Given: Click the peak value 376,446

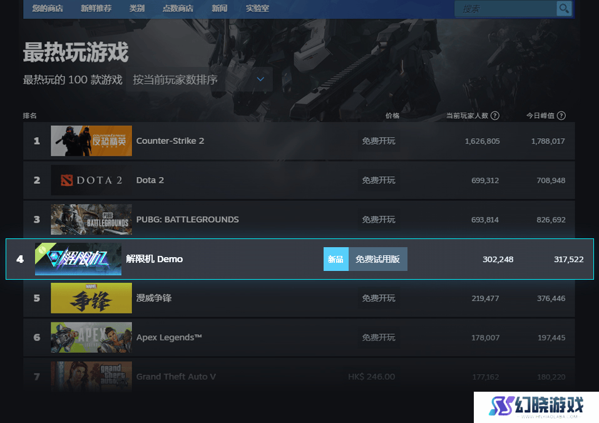Looking at the screenshot, I should (551, 298).
